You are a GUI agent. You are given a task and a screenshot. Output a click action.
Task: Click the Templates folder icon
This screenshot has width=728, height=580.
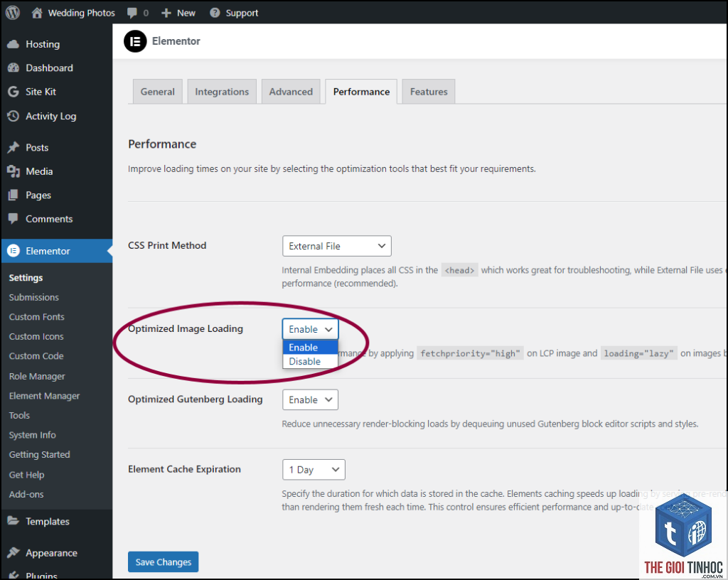[14, 520]
